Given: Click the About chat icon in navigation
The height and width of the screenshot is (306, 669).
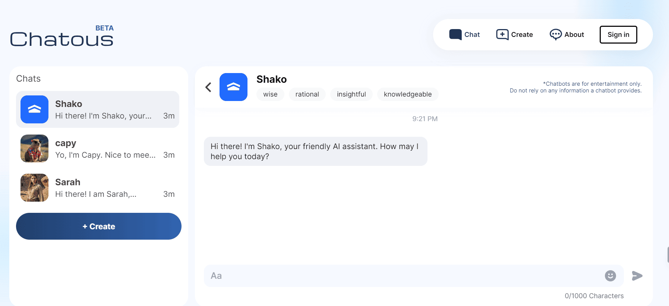Looking at the screenshot, I should pyautogui.click(x=556, y=34).
